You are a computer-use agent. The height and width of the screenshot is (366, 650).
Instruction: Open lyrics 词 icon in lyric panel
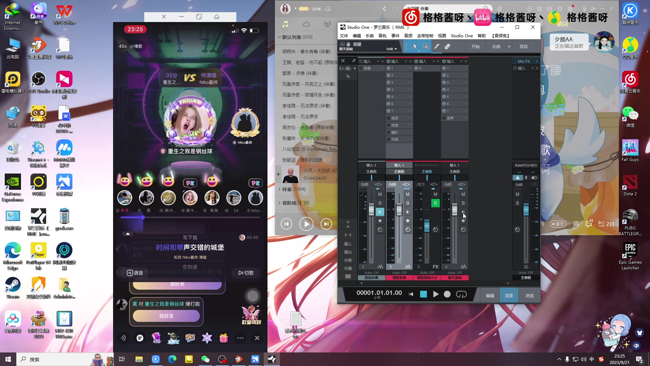(x=576, y=224)
